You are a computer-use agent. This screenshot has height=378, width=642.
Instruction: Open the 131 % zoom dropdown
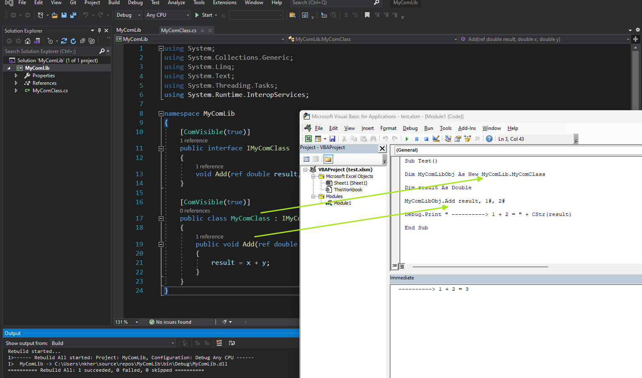click(127, 322)
